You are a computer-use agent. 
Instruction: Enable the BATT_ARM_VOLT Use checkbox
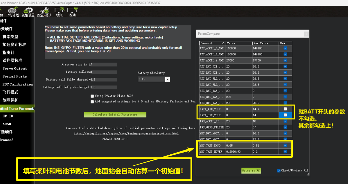pyautogui.click(x=285, y=109)
